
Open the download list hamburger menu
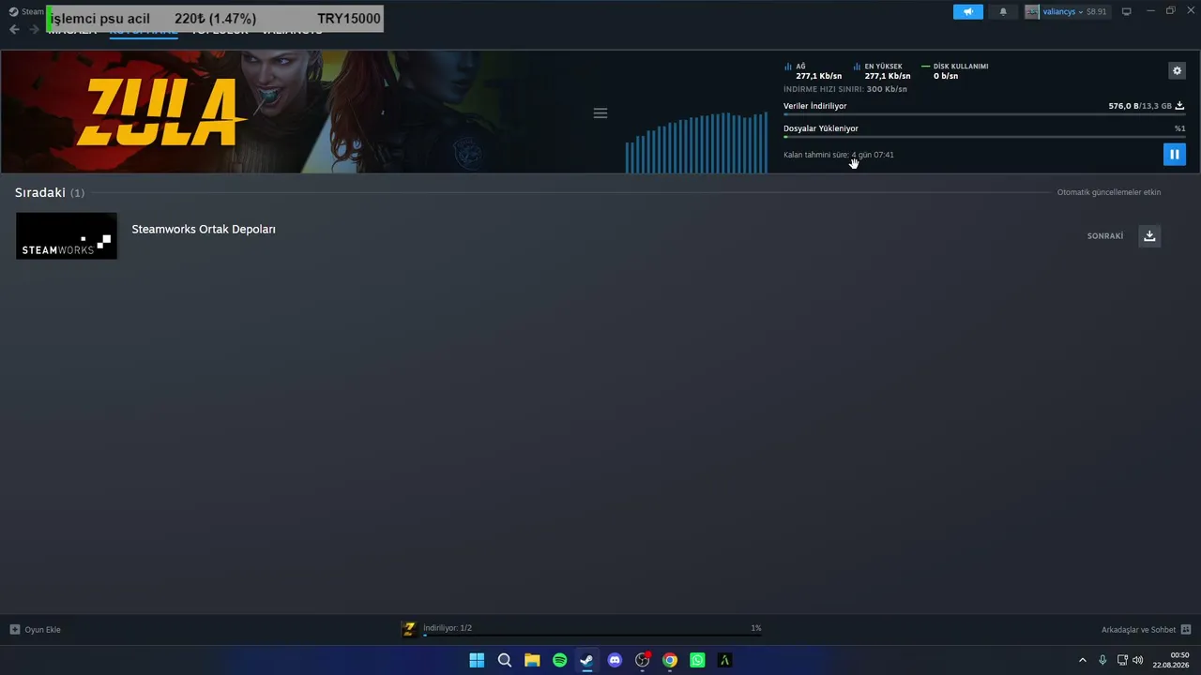coord(600,112)
